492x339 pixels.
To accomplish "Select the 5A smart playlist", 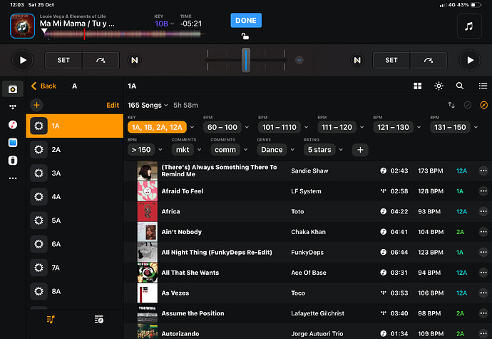I will [75, 221].
